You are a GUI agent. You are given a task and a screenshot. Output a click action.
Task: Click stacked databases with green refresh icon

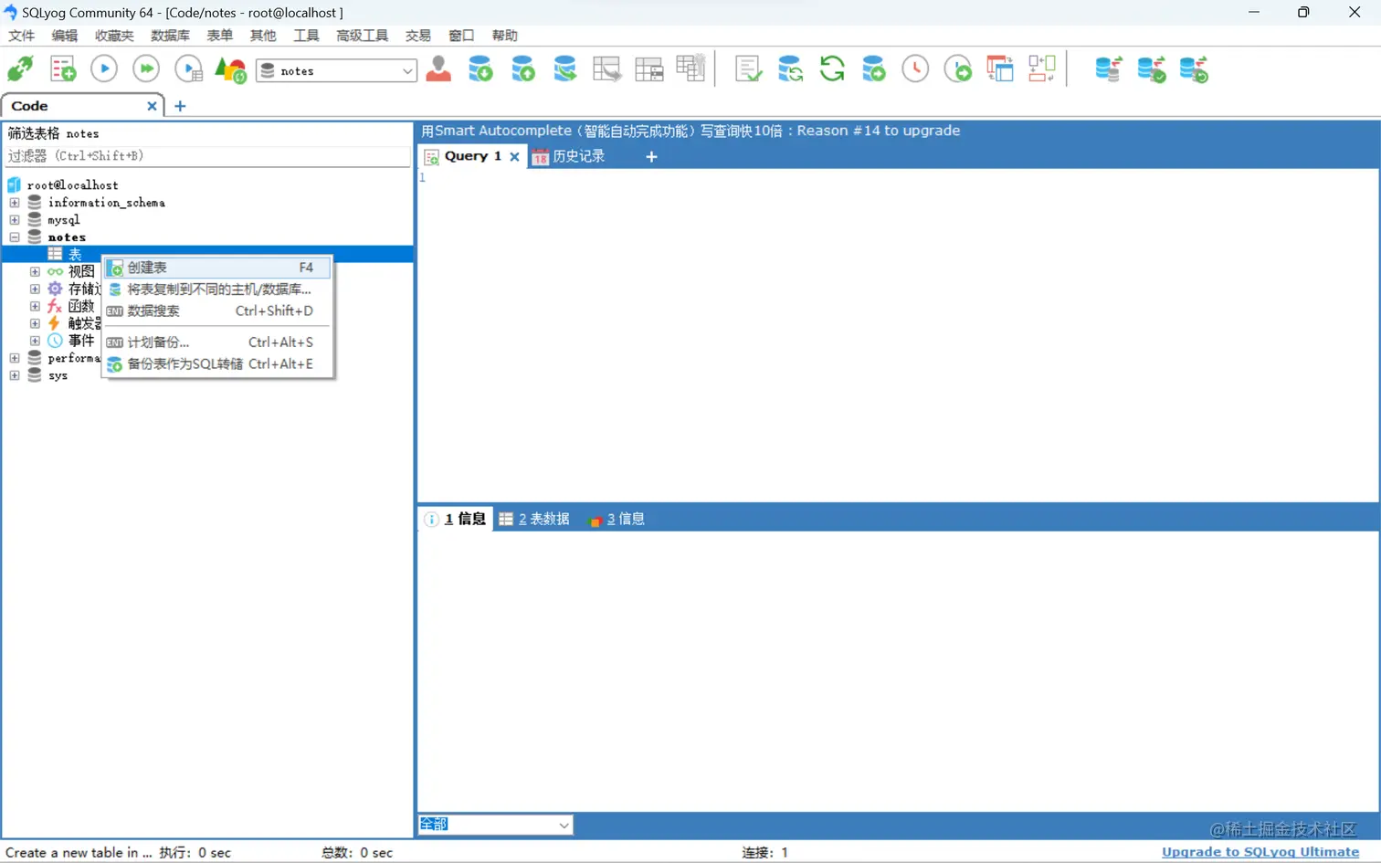(1194, 69)
